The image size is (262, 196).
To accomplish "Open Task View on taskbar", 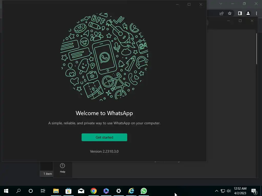I will 43,191.
